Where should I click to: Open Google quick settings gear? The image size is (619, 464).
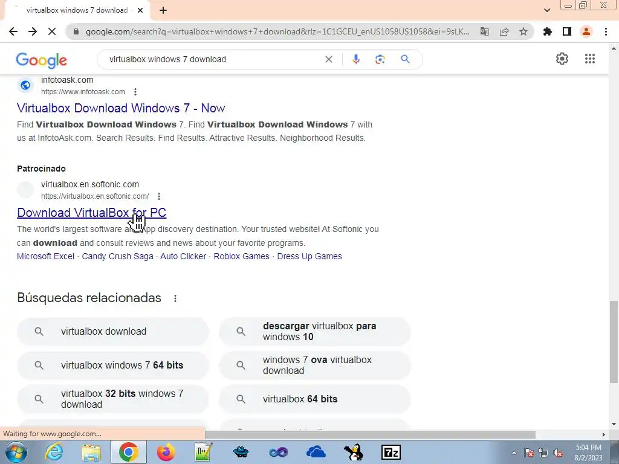click(562, 59)
